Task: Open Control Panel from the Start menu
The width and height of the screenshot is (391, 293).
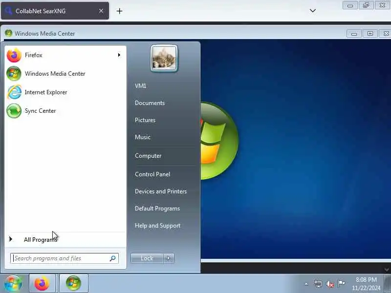Action: pyautogui.click(x=152, y=174)
